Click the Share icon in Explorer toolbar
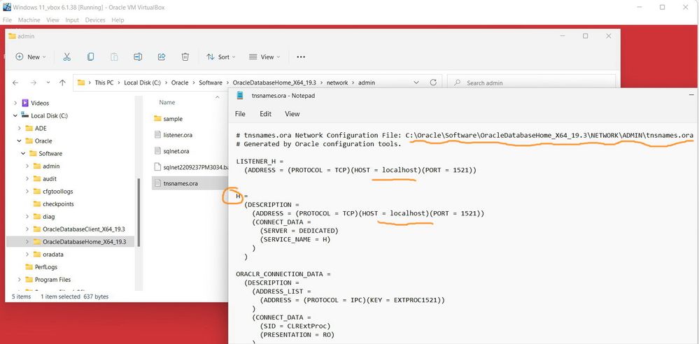The height and width of the screenshot is (344, 699). (162, 57)
